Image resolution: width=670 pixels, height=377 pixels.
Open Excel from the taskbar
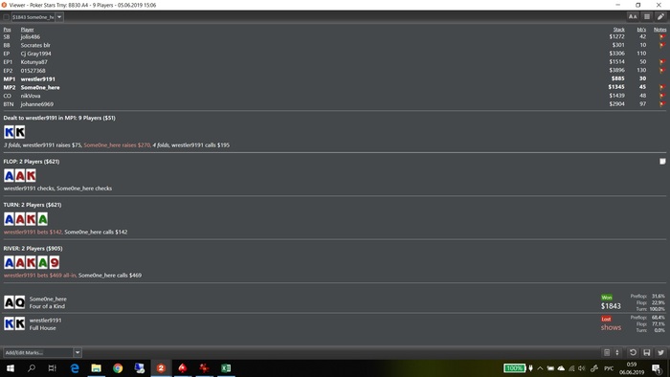226,368
